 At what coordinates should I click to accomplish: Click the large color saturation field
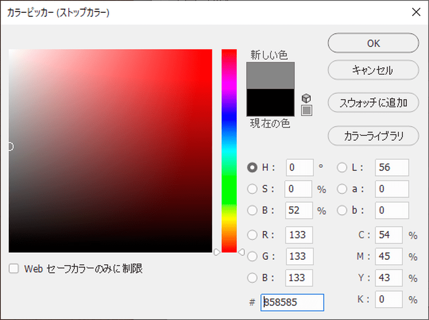click(x=110, y=151)
